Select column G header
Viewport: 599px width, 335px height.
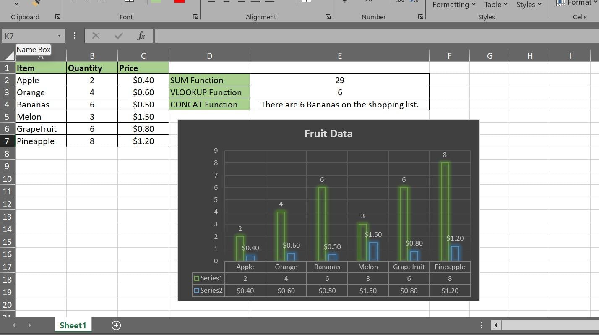click(490, 56)
